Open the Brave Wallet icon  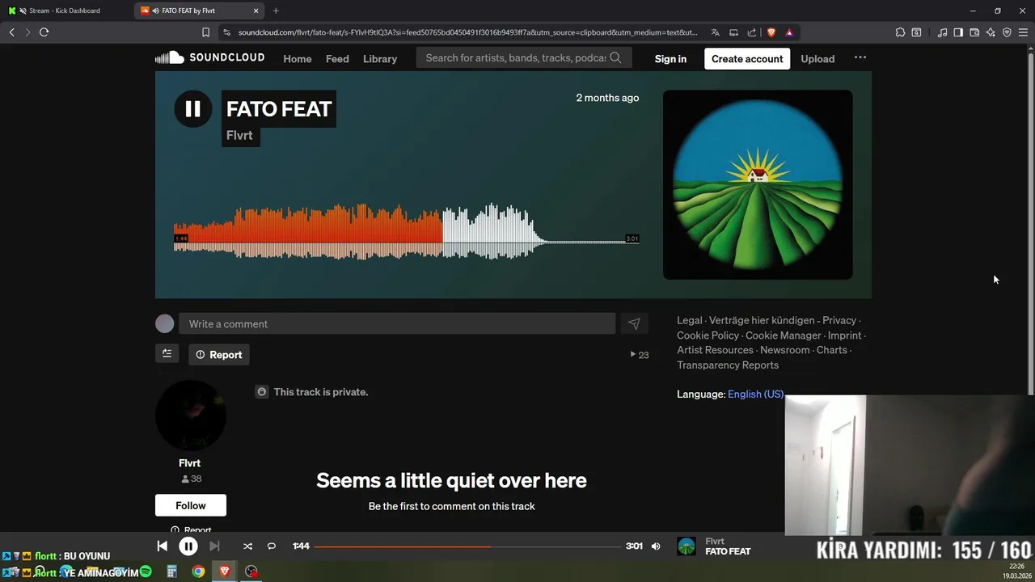[x=974, y=32]
